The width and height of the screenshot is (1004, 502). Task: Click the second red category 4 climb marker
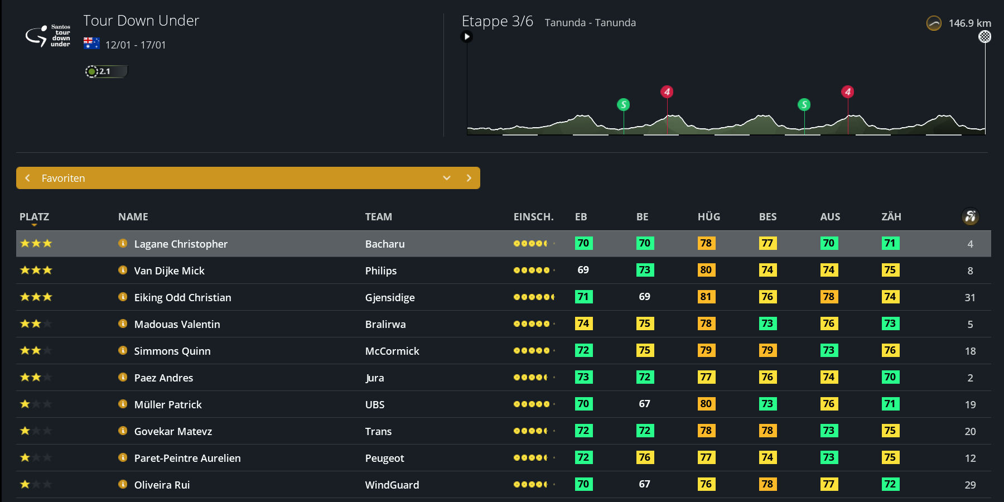[848, 91]
